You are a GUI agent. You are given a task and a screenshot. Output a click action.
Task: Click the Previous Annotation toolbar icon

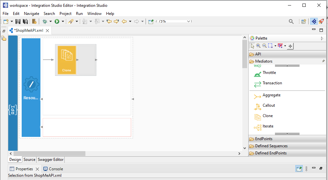pos(97,21)
